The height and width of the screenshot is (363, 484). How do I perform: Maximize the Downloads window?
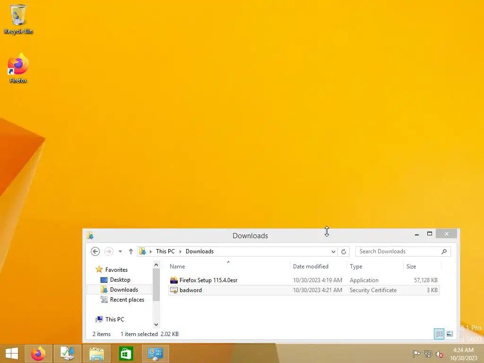pos(429,234)
